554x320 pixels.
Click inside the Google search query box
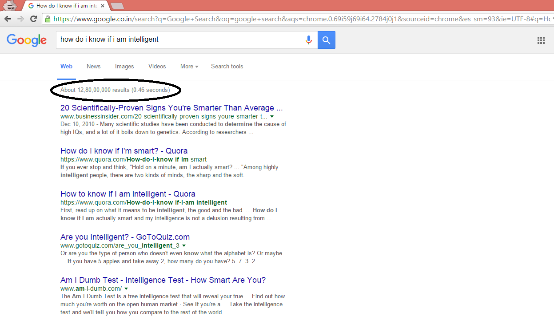[178, 40]
